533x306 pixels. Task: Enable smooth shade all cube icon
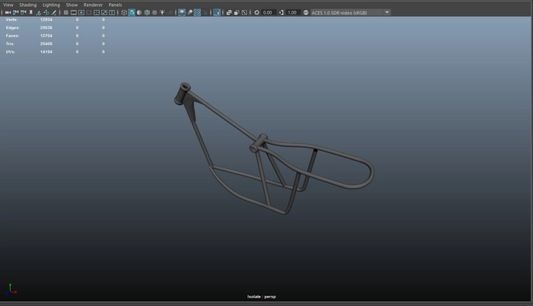point(132,13)
